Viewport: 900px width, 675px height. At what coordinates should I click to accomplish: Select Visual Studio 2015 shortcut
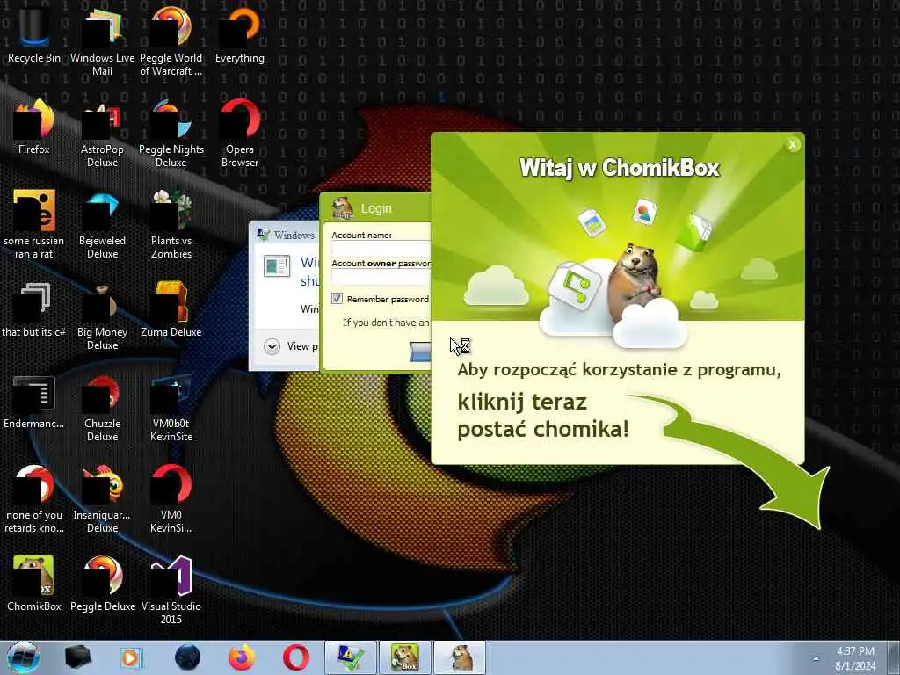click(x=171, y=588)
